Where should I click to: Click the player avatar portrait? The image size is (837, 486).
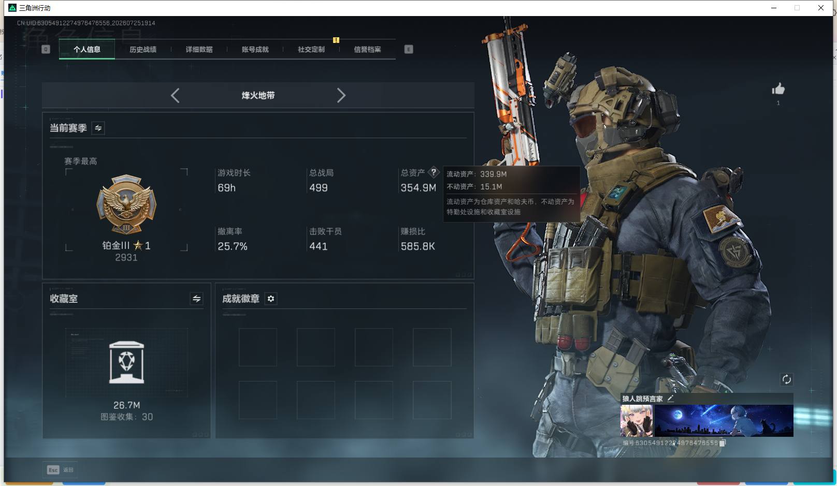point(637,421)
